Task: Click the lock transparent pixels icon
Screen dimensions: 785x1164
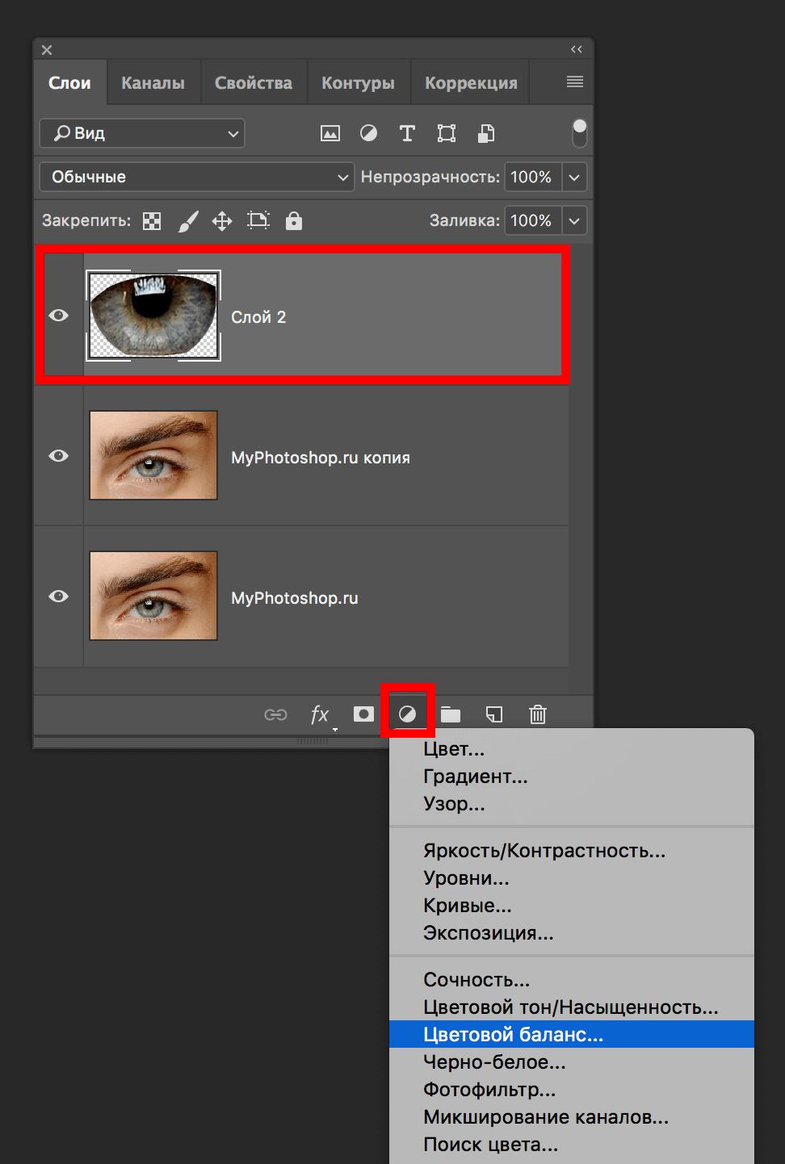Action: point(151,220)
